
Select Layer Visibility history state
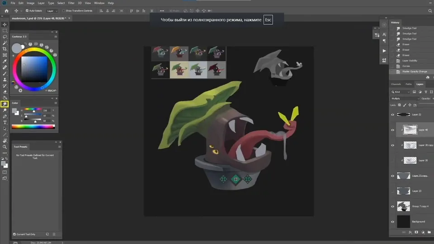pos(410,61)
